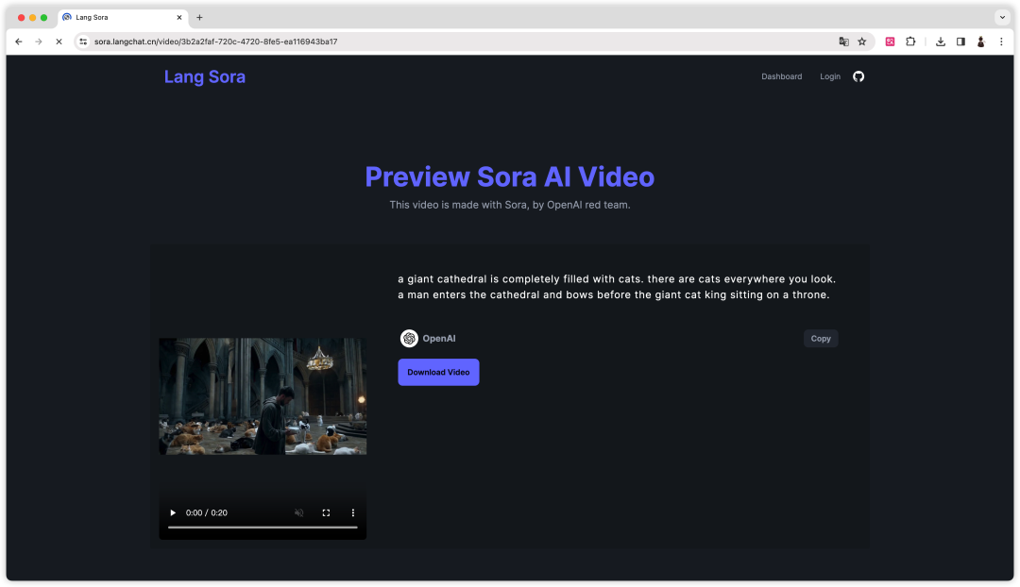Image resolution: width=1020 pixels, height=587 pixels.
Task: Play the video
Action: tap(173, 512)
